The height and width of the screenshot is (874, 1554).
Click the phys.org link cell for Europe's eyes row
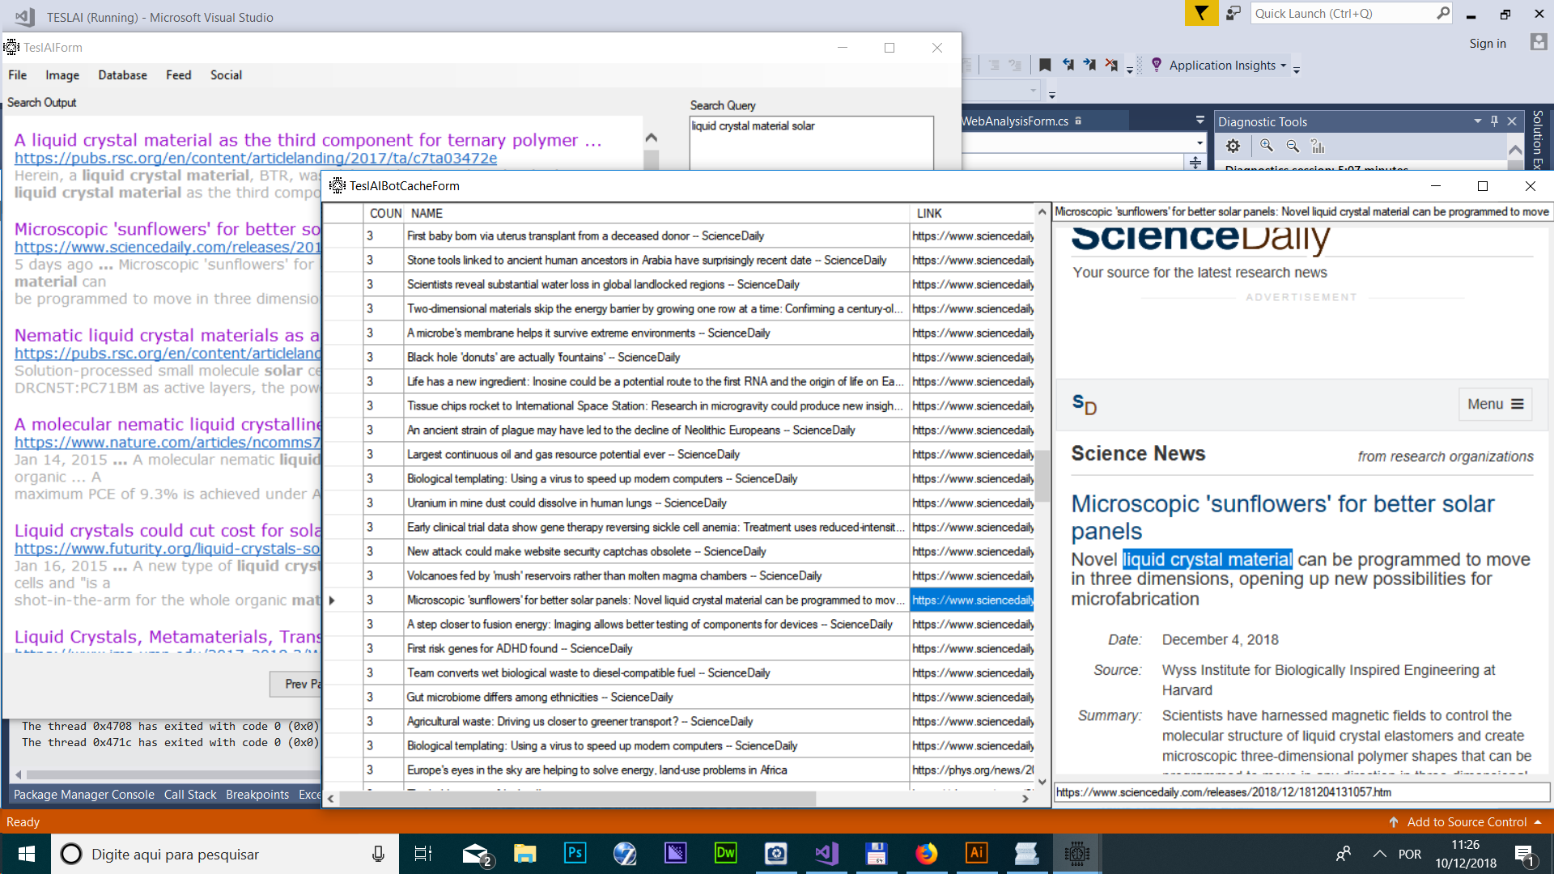[972, 770]
